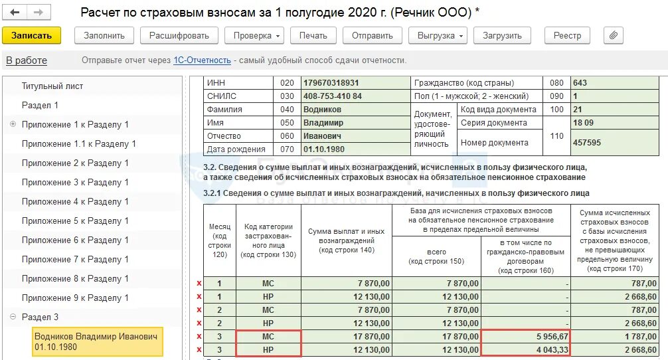Click the СНИЛС field 408-753-410 84
The image size is (668, 360).
(x=356, y=96)
